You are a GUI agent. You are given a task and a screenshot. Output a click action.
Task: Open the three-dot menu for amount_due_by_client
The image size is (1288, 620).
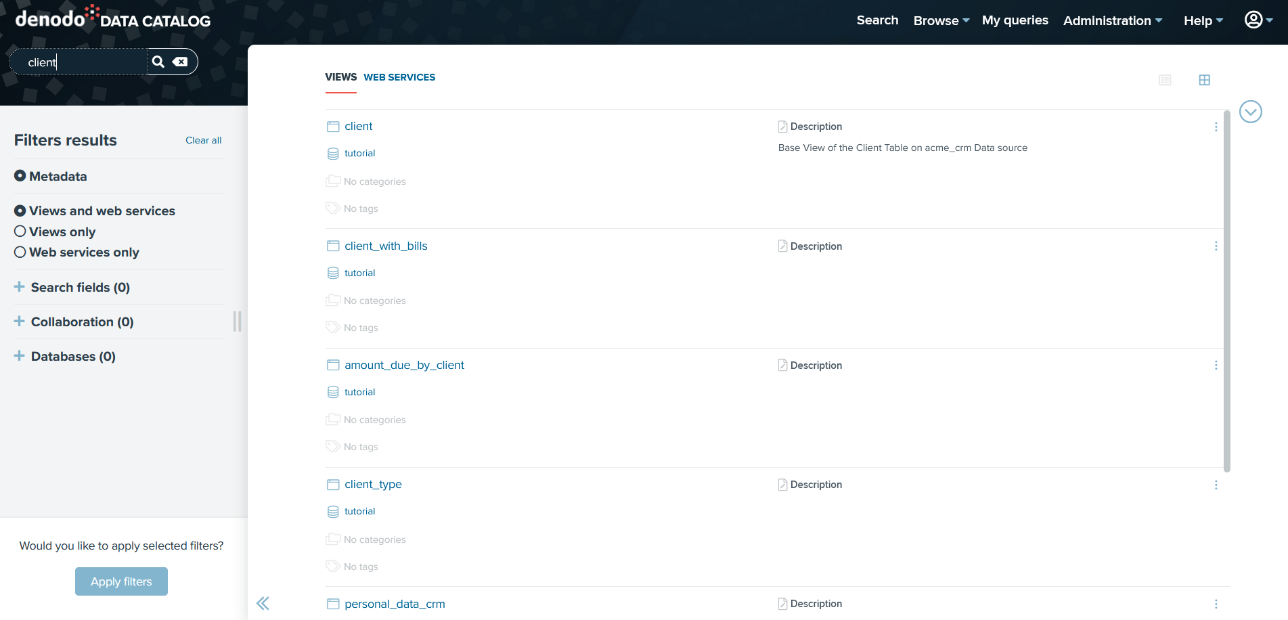coord(1216,366)
